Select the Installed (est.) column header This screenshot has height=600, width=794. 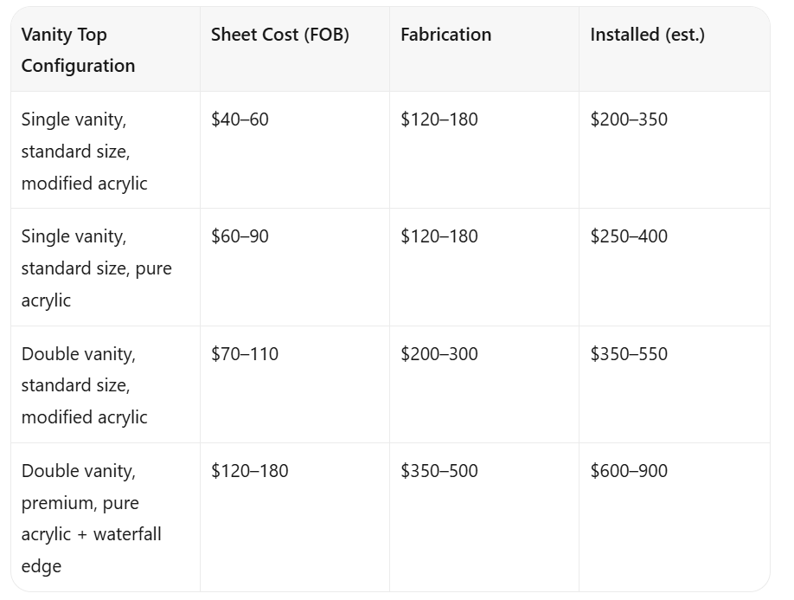click(647, 35)
